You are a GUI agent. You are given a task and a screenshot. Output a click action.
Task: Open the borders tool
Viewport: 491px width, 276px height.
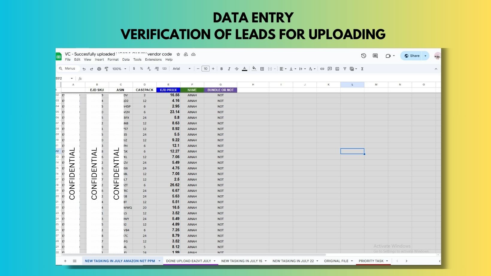[x=262, y=69]
